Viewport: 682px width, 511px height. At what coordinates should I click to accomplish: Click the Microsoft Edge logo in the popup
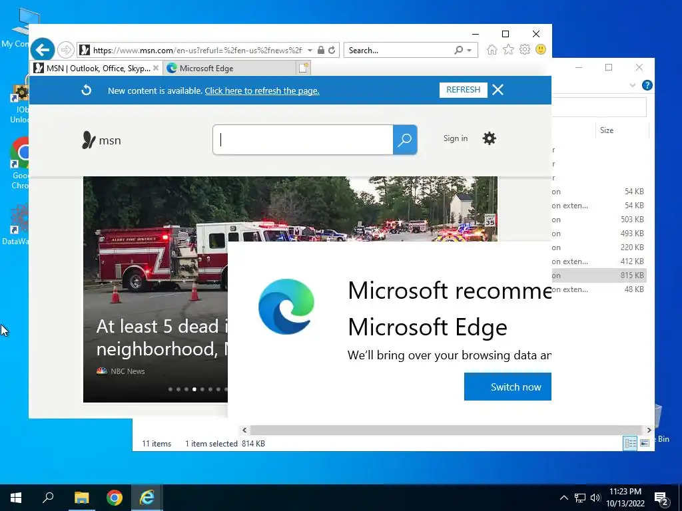click(286, 306)
